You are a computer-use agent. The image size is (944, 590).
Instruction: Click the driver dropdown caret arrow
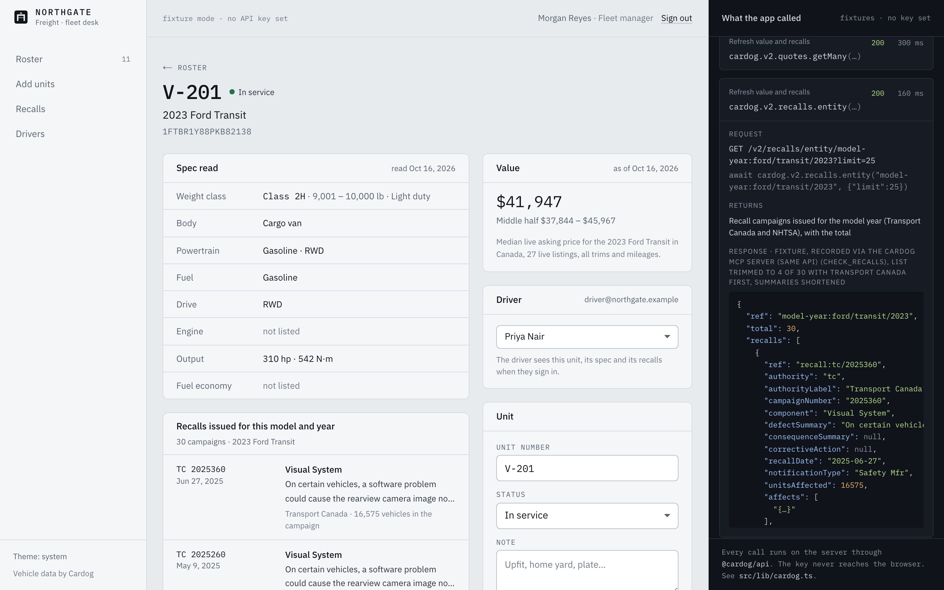point(667,337)
